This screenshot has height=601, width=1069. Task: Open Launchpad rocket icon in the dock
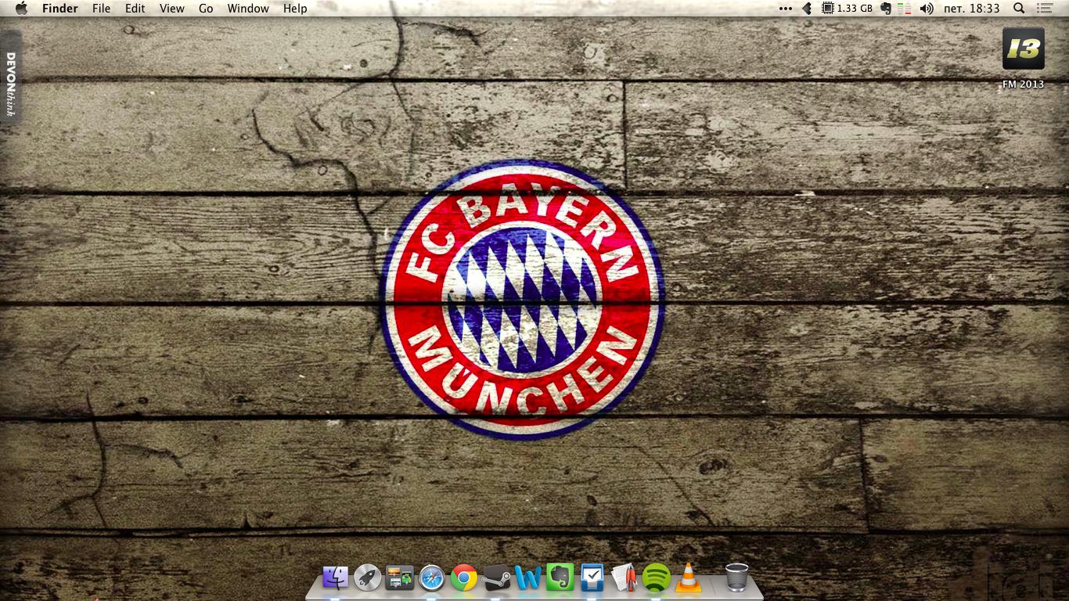(x=367, y=578)
